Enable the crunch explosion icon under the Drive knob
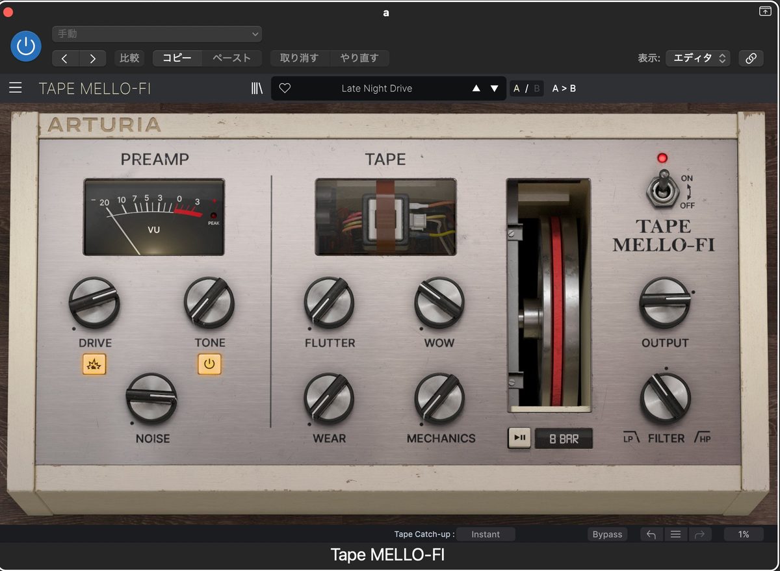Screen dimensions: 780x571 [x=94, y=364]
